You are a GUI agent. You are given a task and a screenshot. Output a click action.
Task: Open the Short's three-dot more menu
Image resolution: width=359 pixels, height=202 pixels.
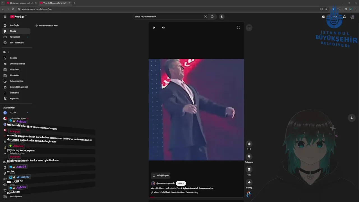pos(249,28)
